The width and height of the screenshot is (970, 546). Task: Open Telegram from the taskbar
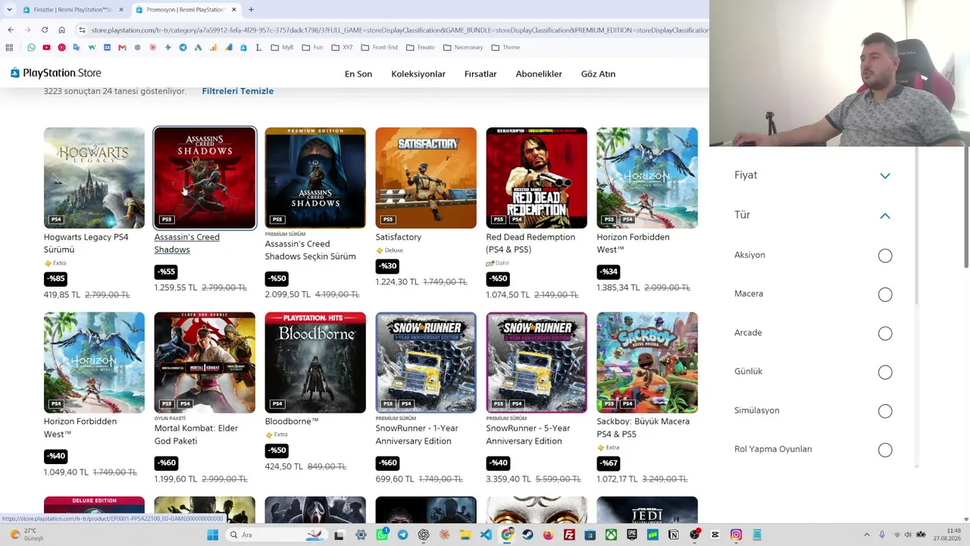click(402, 535)
